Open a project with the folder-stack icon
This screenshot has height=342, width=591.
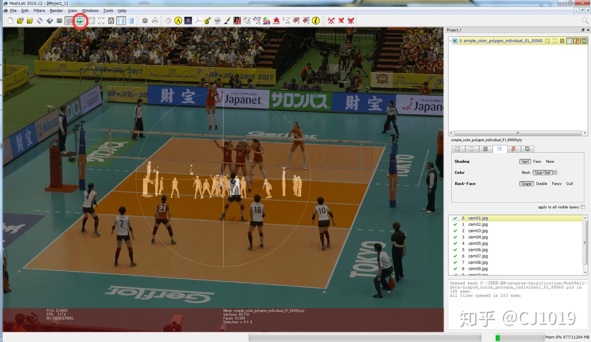[20, 21]
